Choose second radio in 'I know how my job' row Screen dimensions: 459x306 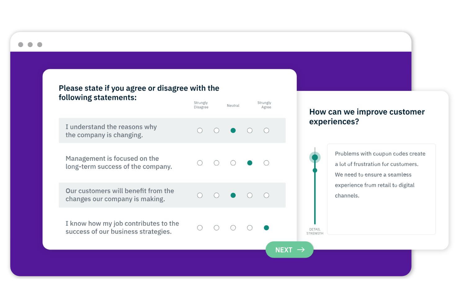[216, 228]
